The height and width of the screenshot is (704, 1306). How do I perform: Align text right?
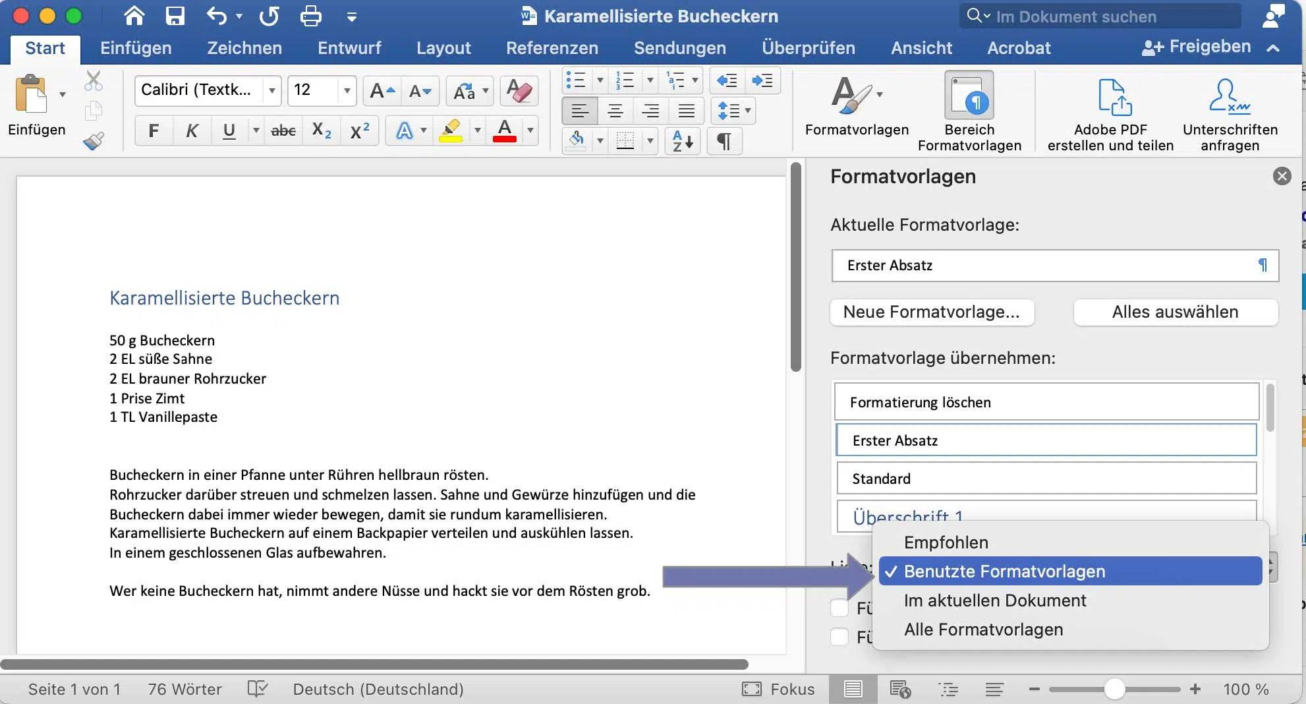(651, 111)
